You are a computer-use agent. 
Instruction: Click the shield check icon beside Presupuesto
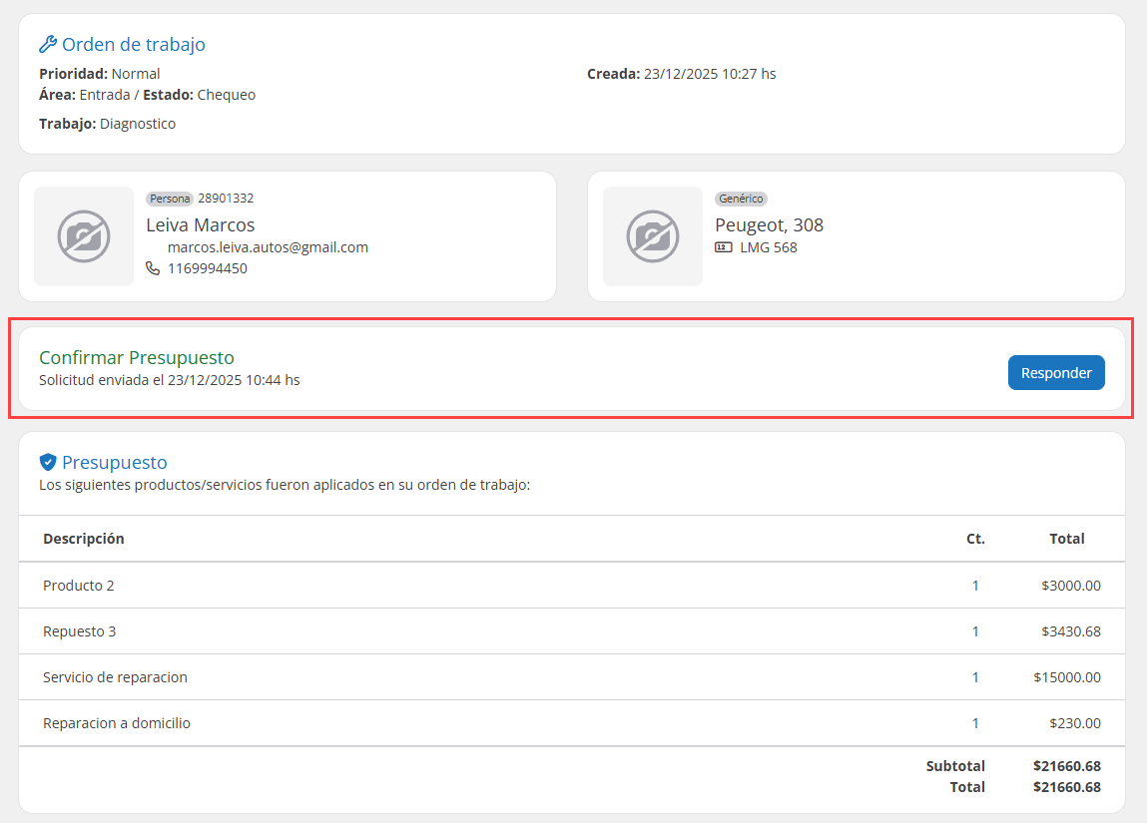[x=48, y=462]
